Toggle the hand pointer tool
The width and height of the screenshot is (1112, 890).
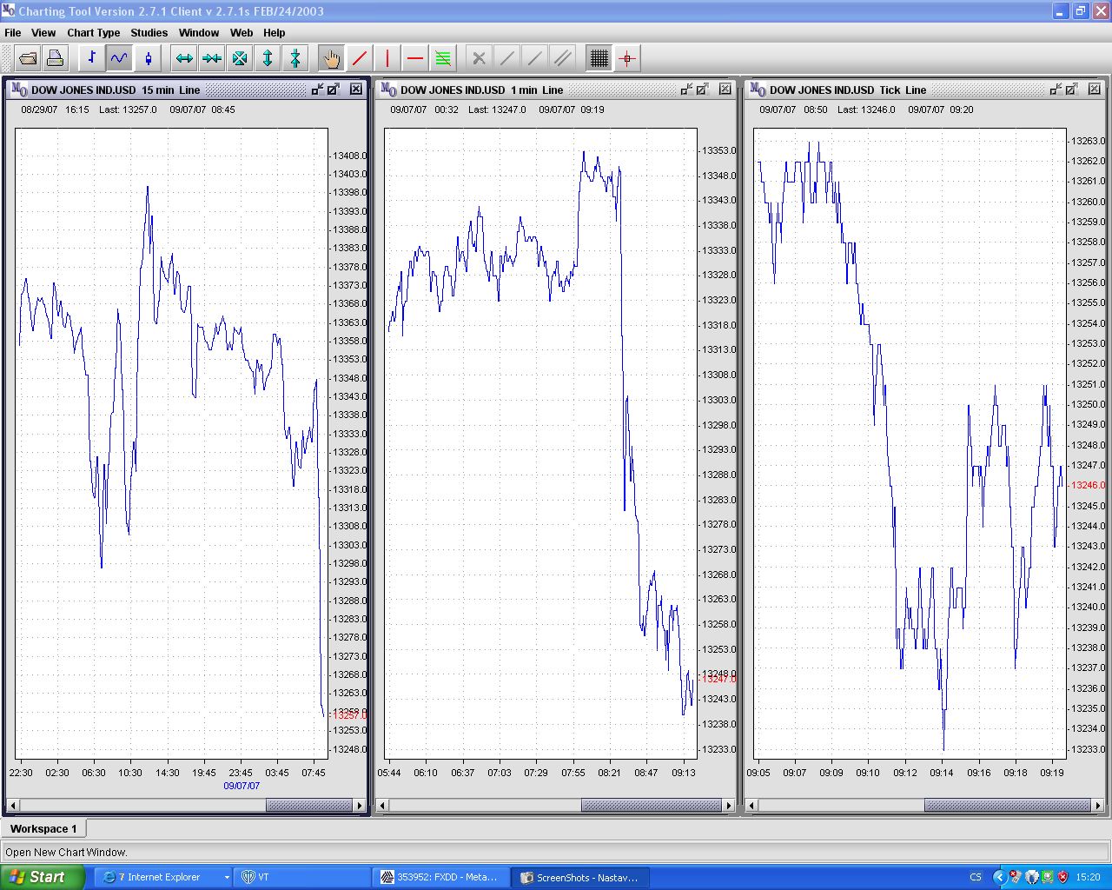[331, 58]
